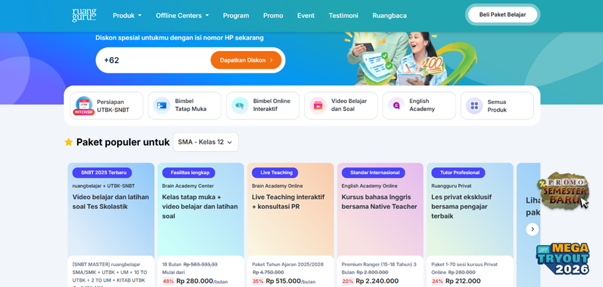Viewport: 603px width, 287px height.
Task: Click the Beli Paket Belajar button
Action: click(x=503, y=14)
